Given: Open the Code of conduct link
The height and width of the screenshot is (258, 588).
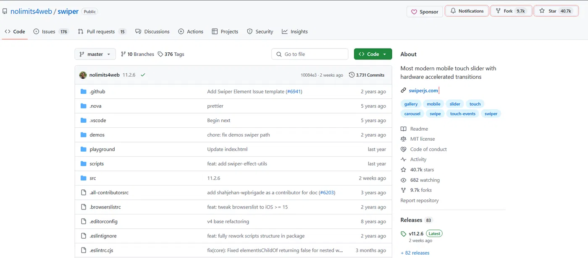Looking at the screenshot, I should [x=428, y=149].
